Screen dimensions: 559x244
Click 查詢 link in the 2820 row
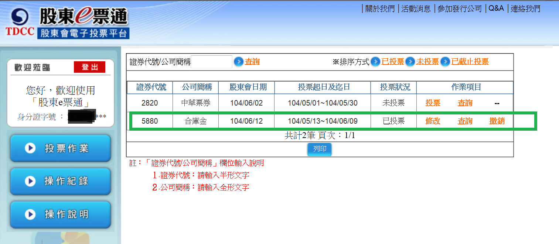point(465,103)
